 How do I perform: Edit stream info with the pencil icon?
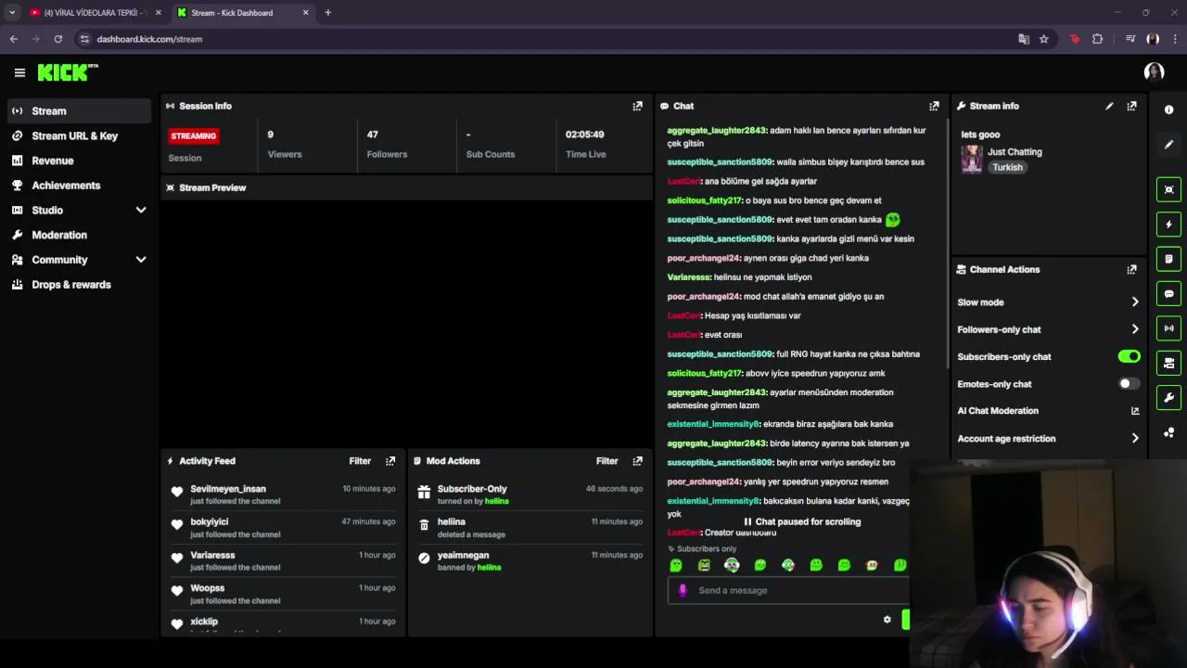pyautogui.click(x=1109, y=106)
